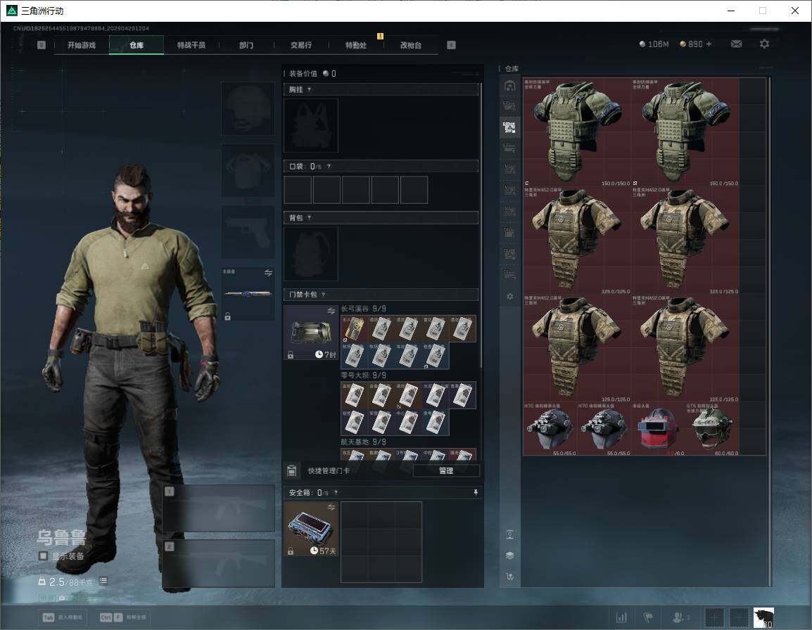The width and height of the screenshot is (812, 630).
Task: Select the highlighted warehouse category tab icon
Action: point(509,127)
